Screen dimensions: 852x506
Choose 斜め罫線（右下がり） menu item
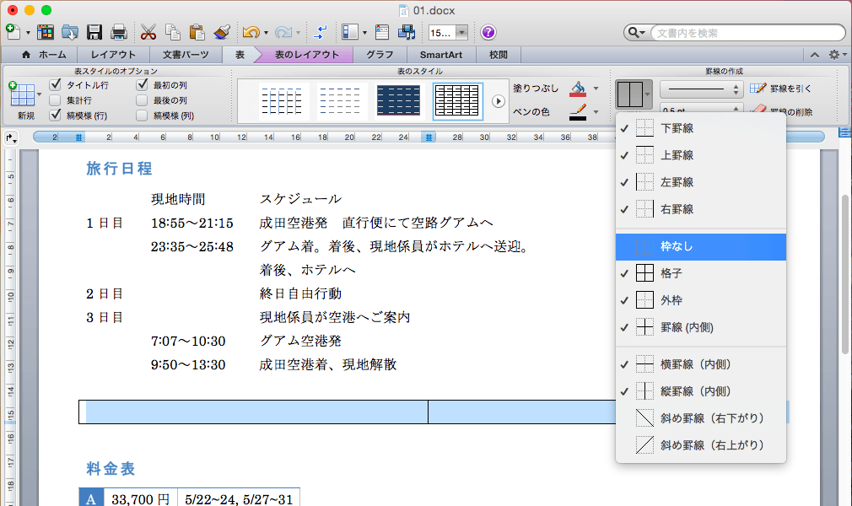point(701,418)
